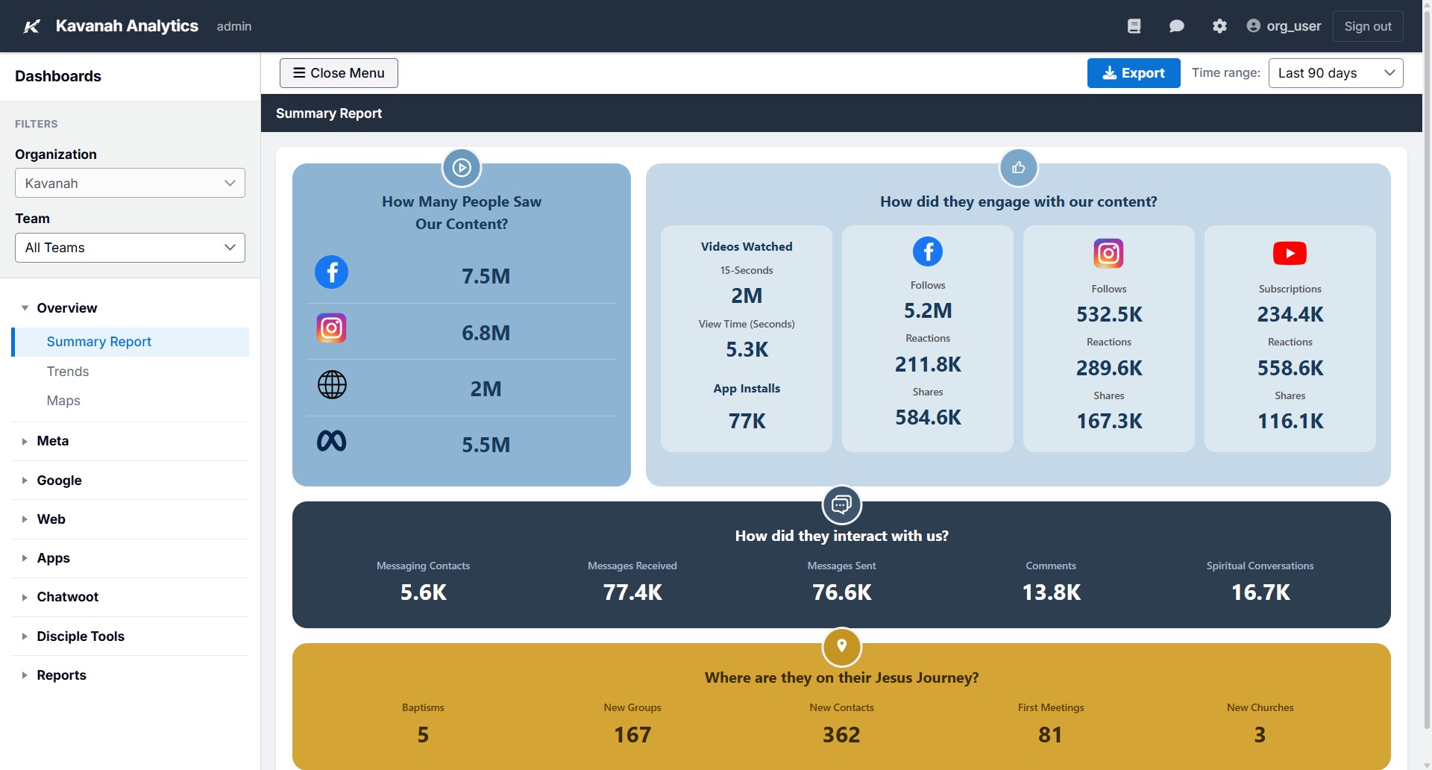
Task: Click the New Contacts value 362
Action: 841,735
